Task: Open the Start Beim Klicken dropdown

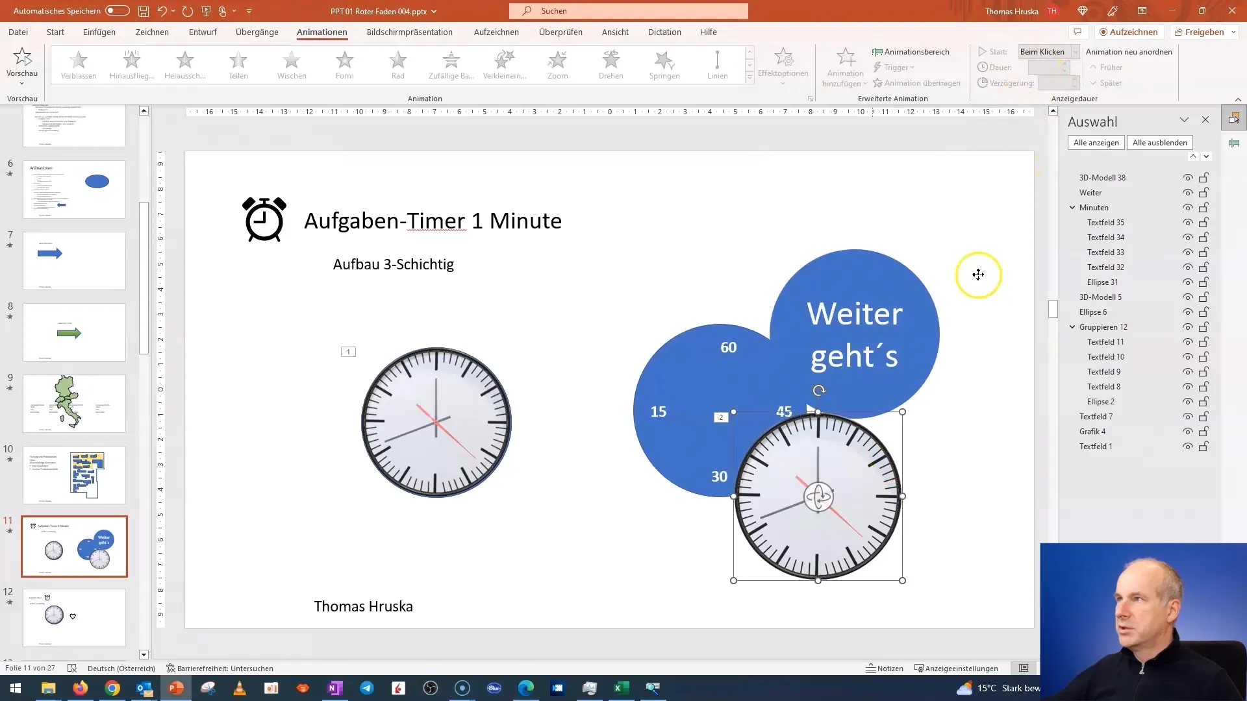Action: (x=1075, y=52)
